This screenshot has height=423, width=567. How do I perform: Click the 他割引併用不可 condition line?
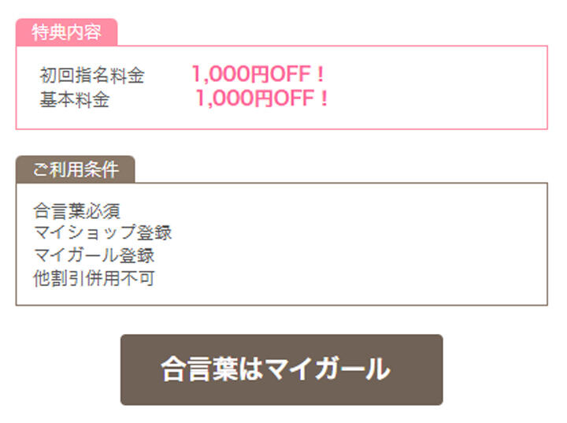pos(94,277)
